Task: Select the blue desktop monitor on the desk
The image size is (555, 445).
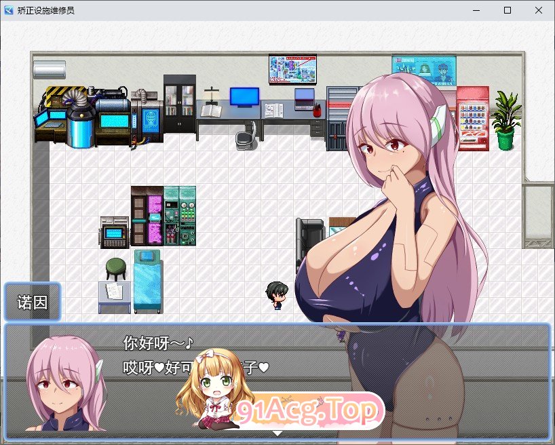Action: [x=244, y=96]
